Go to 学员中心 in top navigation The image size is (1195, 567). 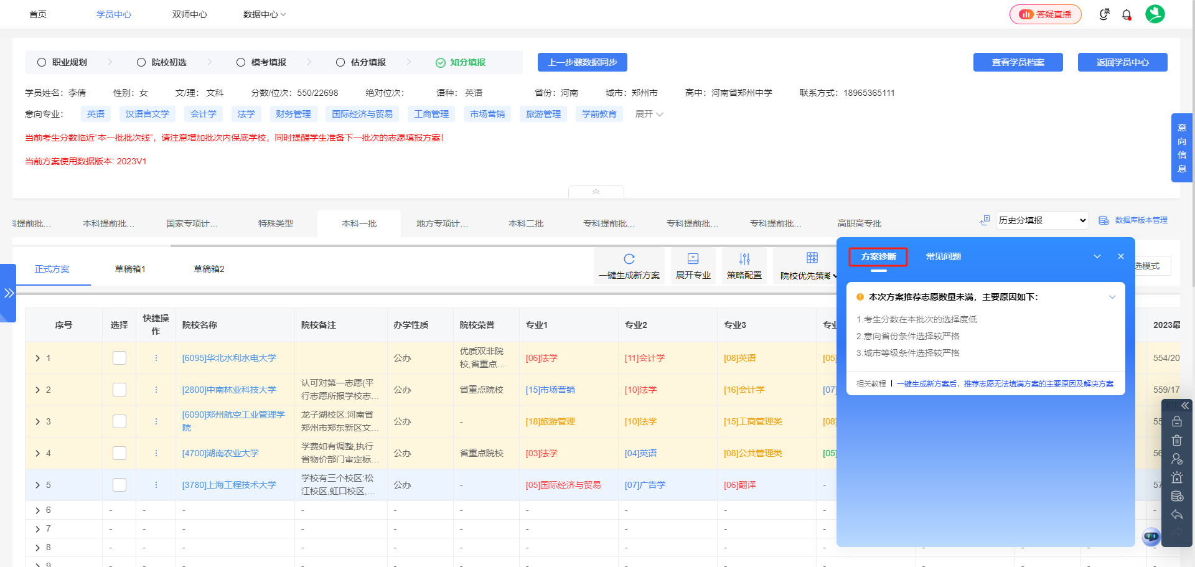(x=114, y=14)
